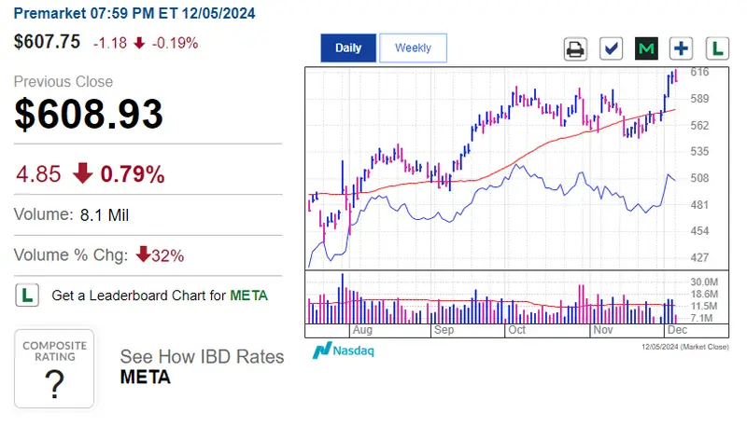
Task: Click the 4.85 change value
Action: tap(38, 174)
